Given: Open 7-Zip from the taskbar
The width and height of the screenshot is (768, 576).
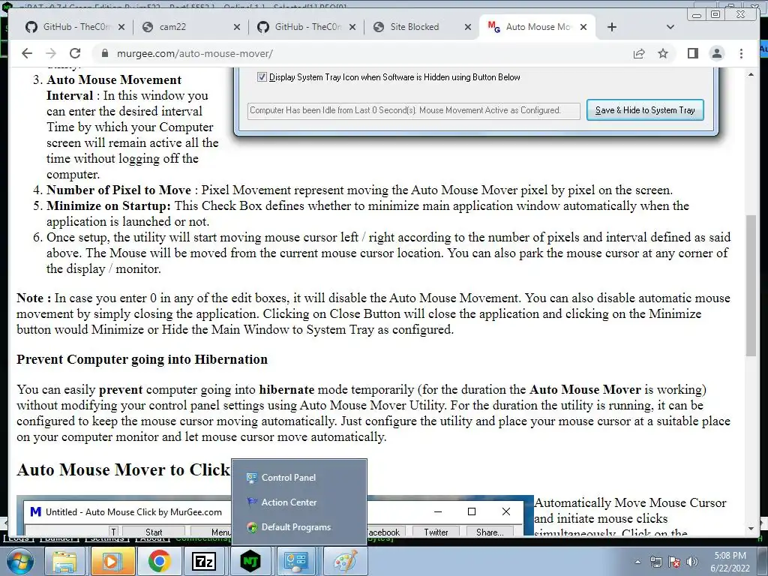Looking at the screenshot, I should [204, 561].
